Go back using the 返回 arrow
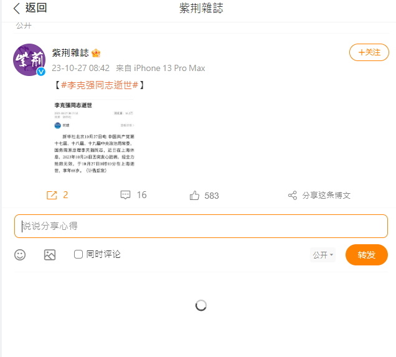The width and height of the screenshot is (396, 357). [17, 8]
